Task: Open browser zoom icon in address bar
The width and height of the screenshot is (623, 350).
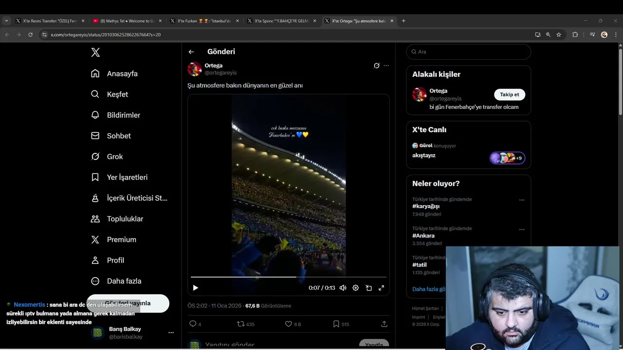Action: coord(548,35)
